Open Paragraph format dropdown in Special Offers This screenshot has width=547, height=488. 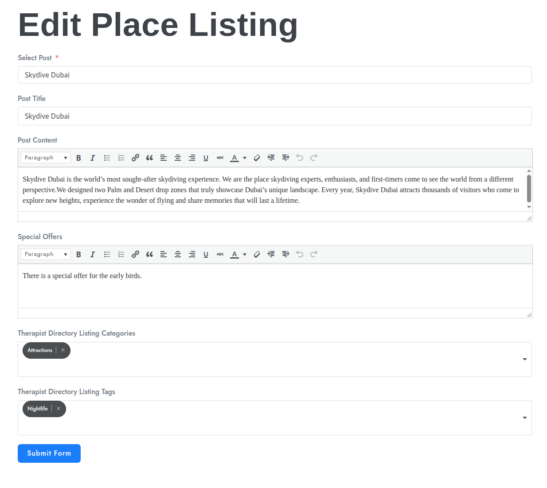(x=45, y=254)
